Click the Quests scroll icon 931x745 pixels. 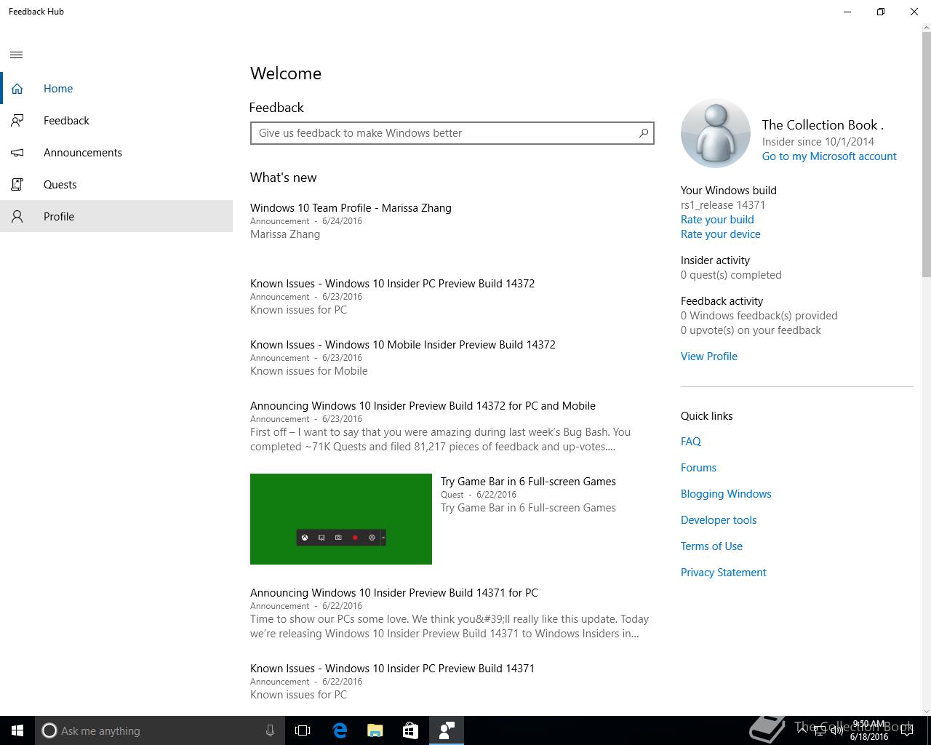17,185
